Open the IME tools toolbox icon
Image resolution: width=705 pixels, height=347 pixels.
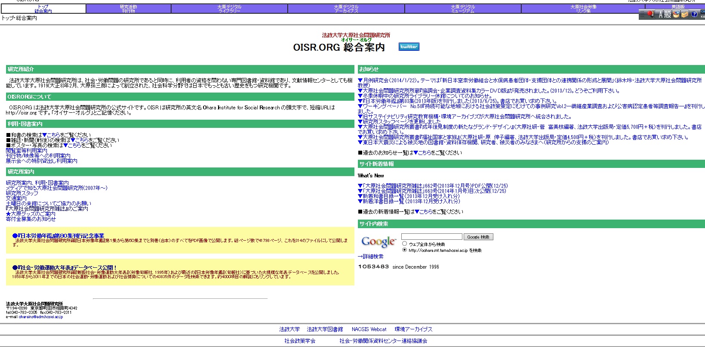(x=685, y=14)
